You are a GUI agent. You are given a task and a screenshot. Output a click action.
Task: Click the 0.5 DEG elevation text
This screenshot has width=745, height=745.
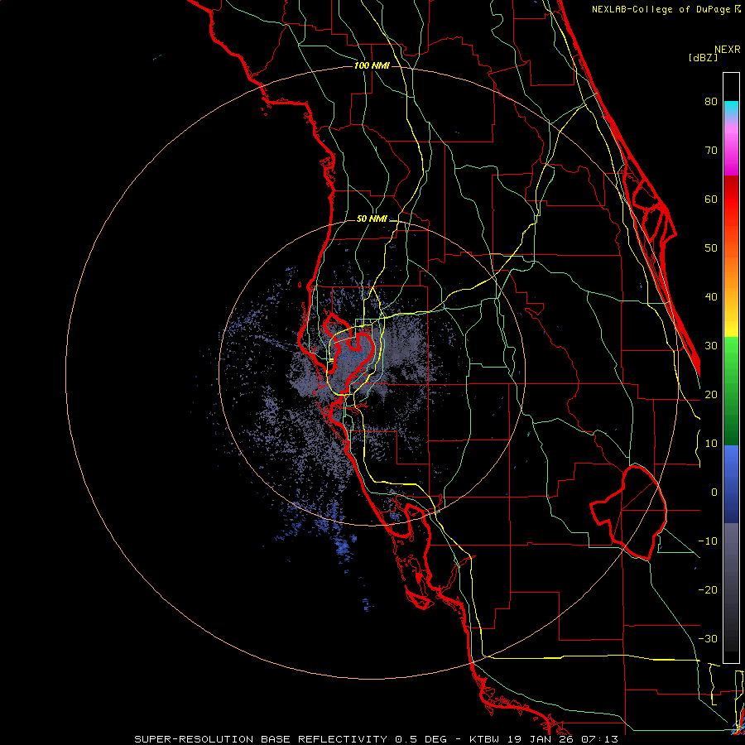421,739
